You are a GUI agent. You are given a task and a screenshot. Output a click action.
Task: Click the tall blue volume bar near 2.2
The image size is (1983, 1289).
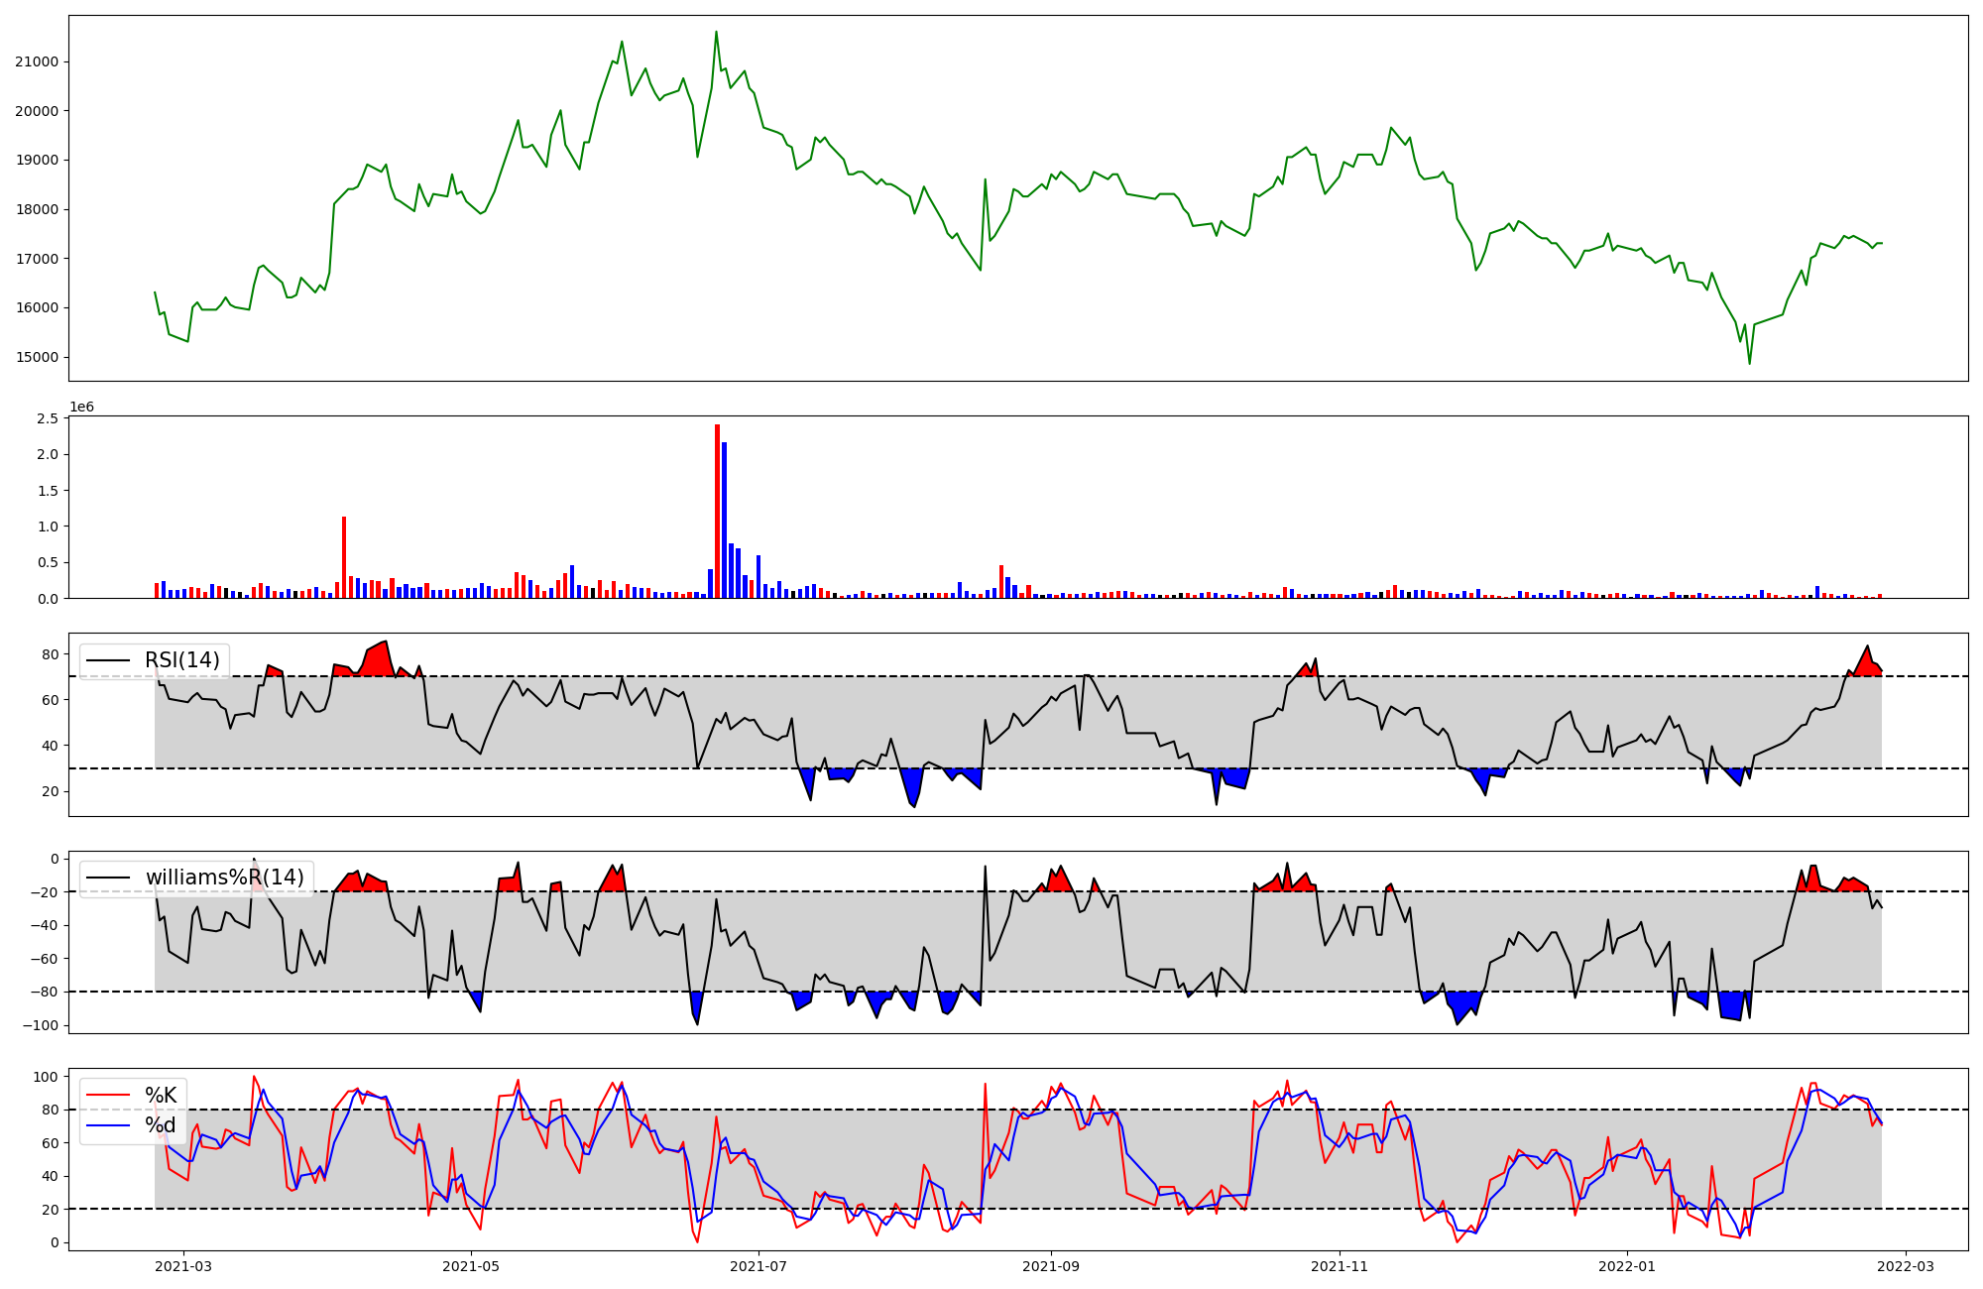click(x=724, y=520)
